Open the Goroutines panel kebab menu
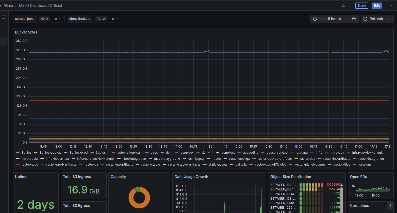 click(390, 205)
